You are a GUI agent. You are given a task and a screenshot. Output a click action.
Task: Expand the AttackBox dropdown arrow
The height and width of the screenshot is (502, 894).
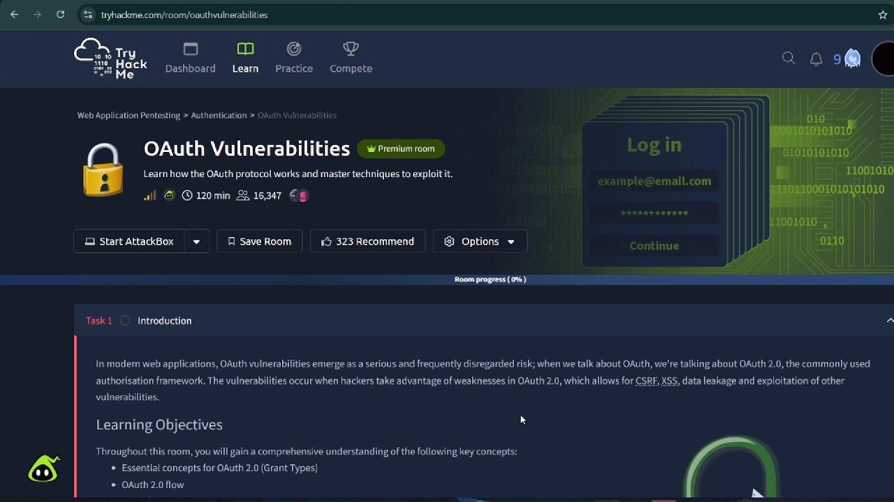click(196, 241)
